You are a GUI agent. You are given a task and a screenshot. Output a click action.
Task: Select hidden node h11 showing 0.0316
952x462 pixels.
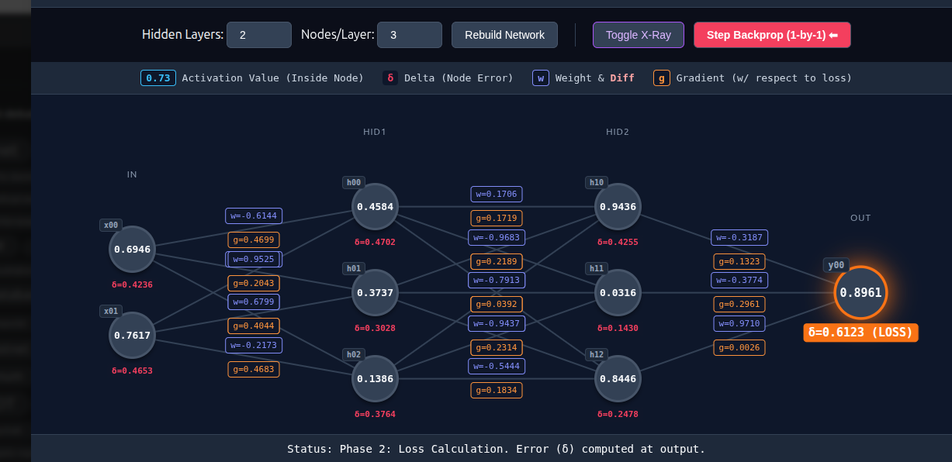pyautogui.click(x=618, y=293)
